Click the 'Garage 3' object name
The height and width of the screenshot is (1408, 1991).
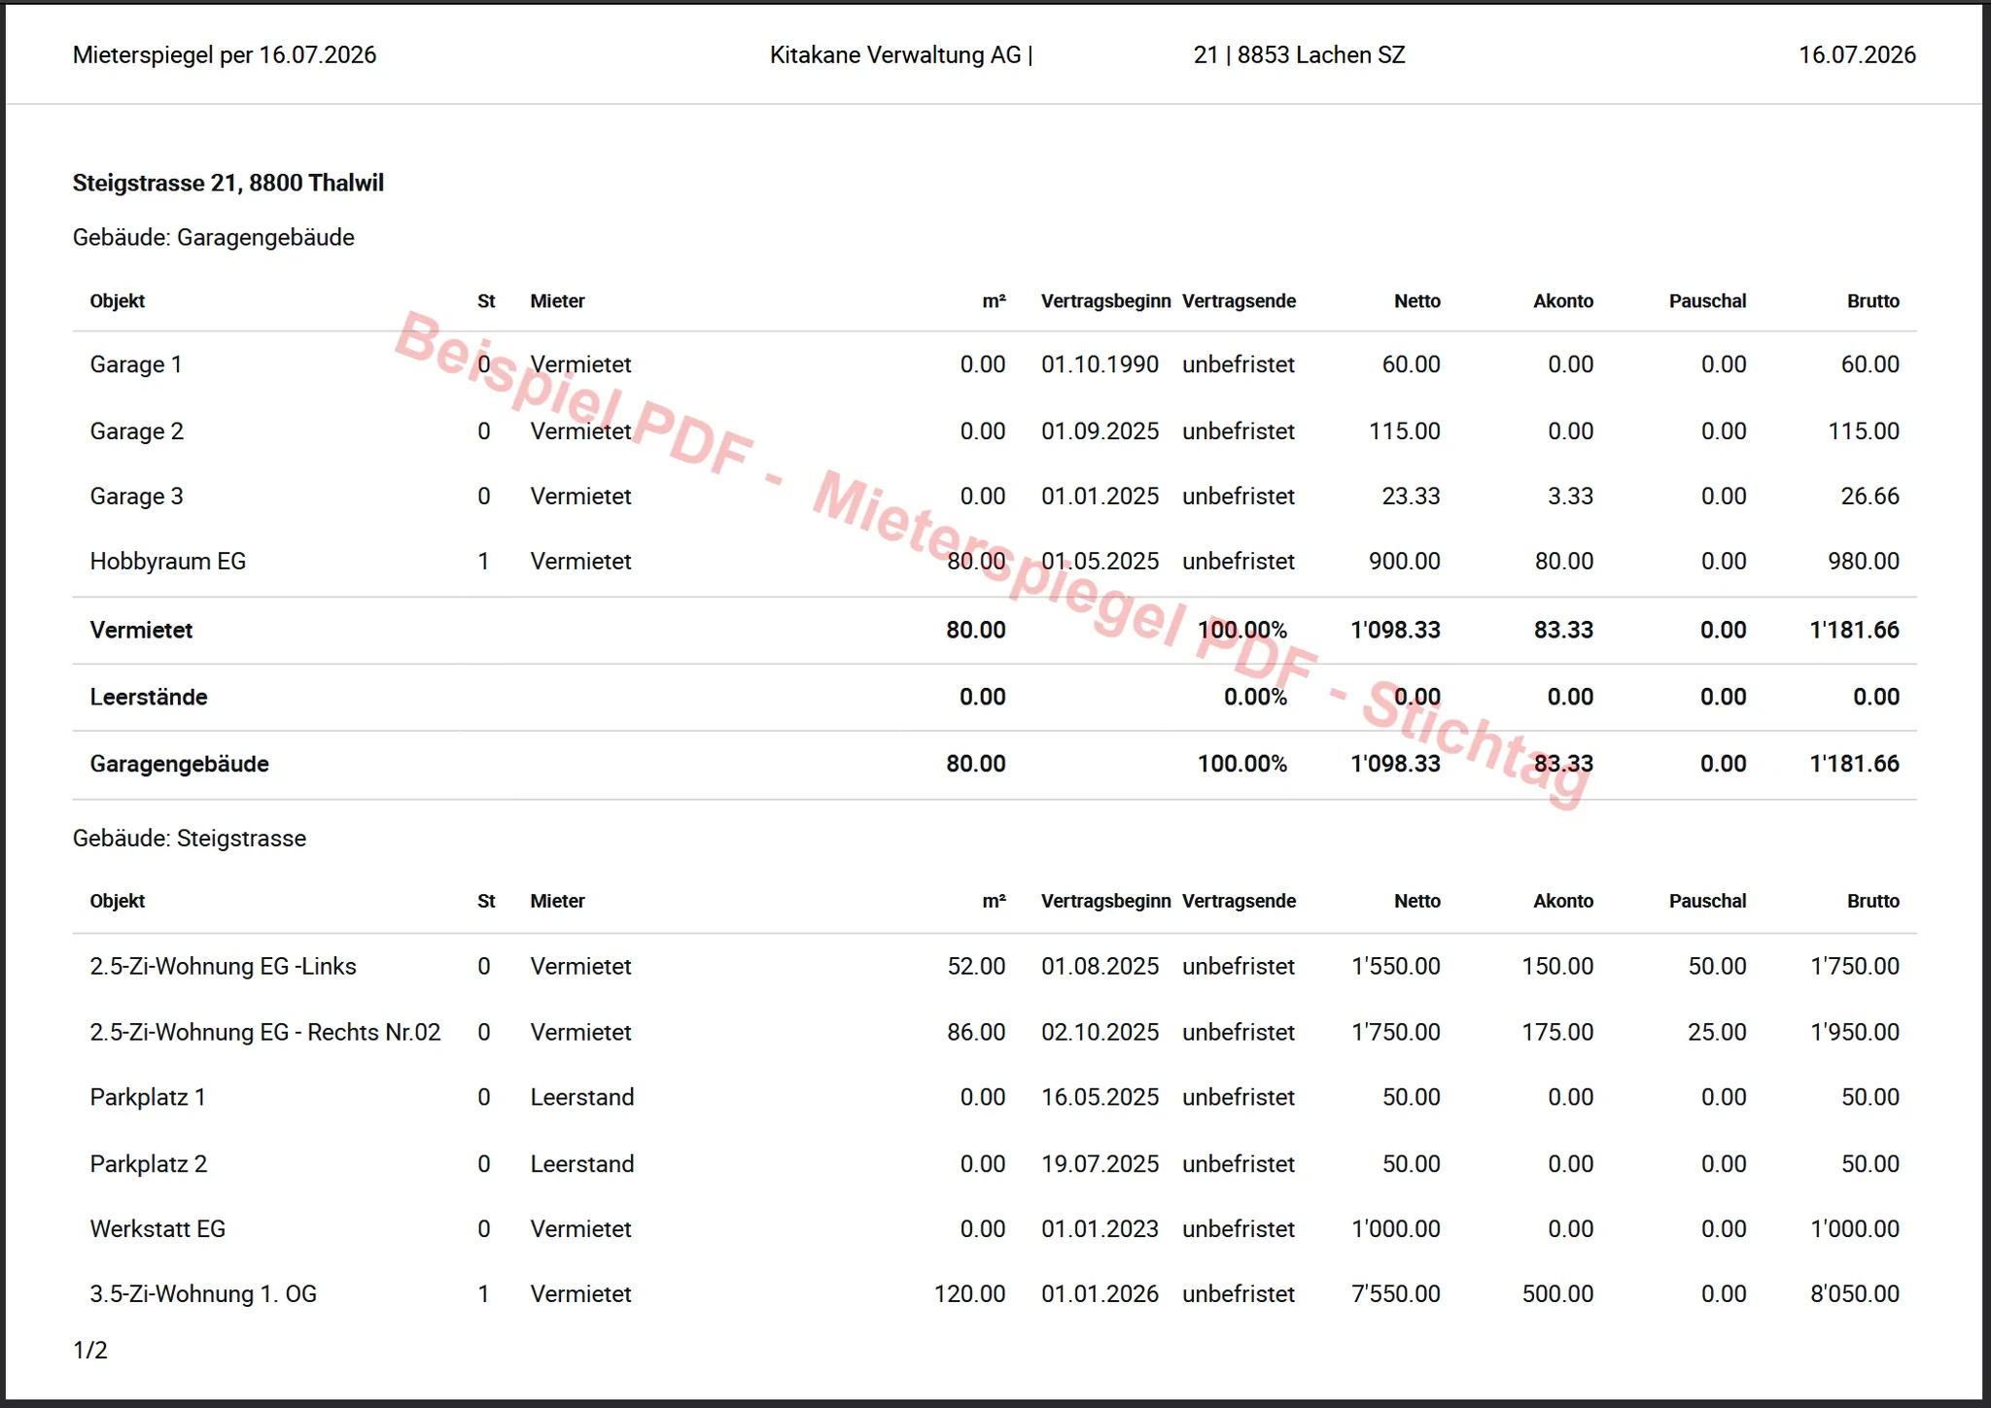click(137, 496)
